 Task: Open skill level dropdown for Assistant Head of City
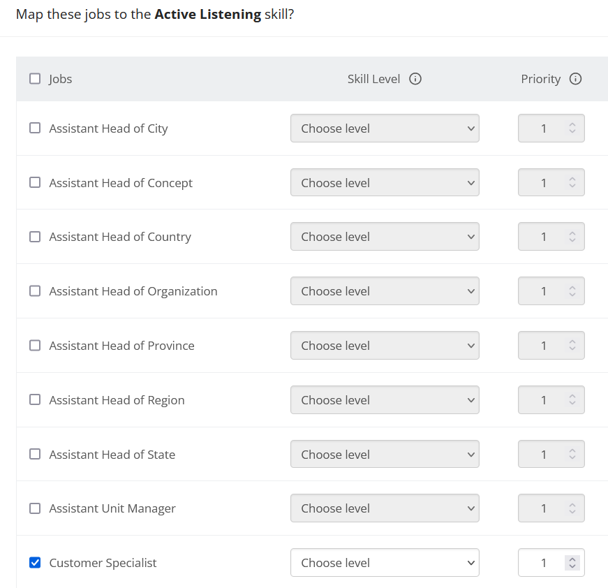(385, 128)
